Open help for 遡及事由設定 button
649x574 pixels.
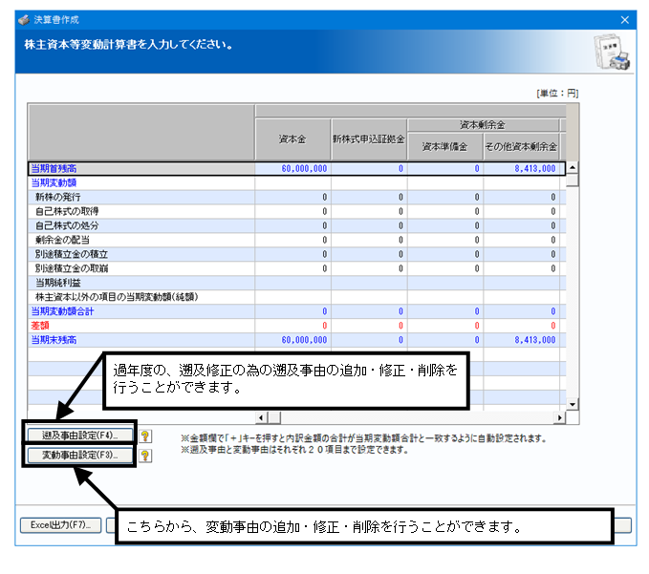(x=145, y=436)
